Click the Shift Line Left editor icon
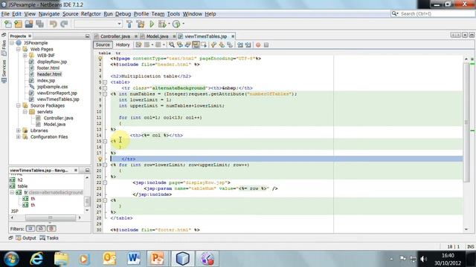The image size is (476, 267). [x=240, y=44]
